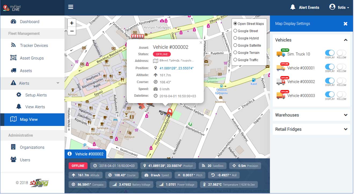
Task: Toggle Display for Sim. Truck 10
Action: 330,53
